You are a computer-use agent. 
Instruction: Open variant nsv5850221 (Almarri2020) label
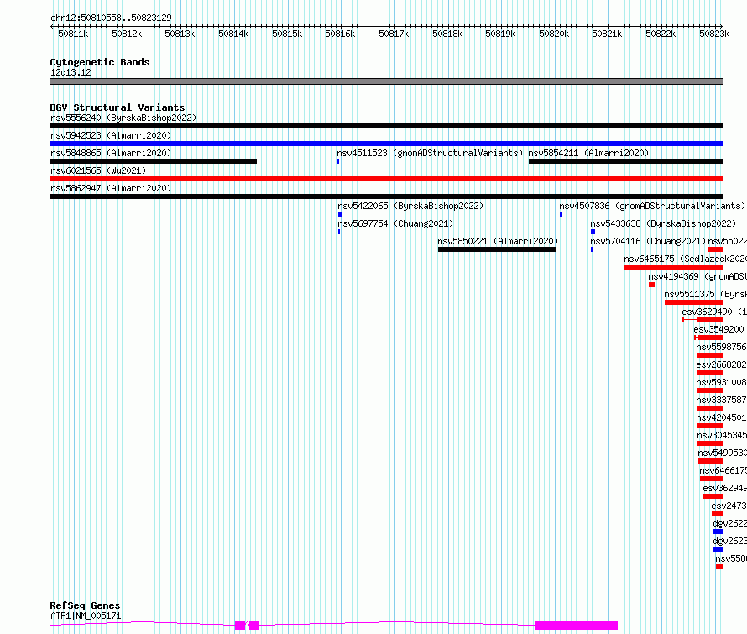click(x=498, y=241)
